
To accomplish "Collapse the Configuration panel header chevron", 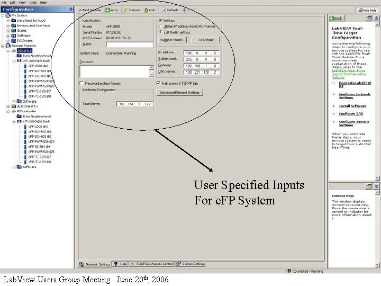I will click(x=71, y=9).
